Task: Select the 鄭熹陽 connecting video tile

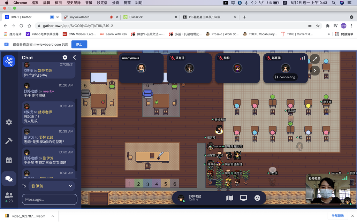Action: tap(286, 68)
